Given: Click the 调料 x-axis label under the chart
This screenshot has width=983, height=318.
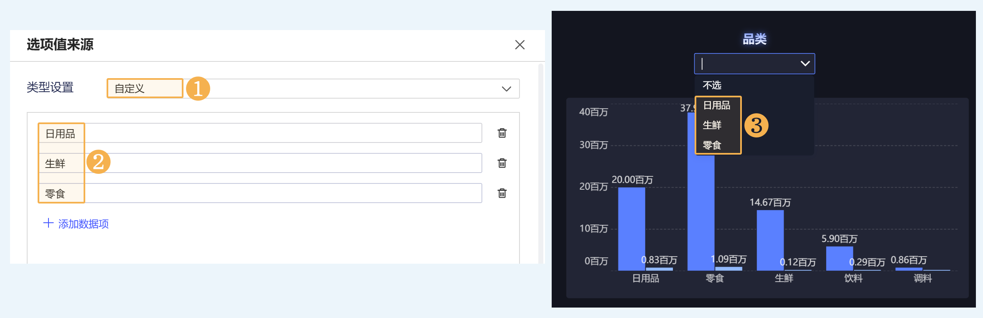Looking at the screenshot, I should click(x=923, y=278).
